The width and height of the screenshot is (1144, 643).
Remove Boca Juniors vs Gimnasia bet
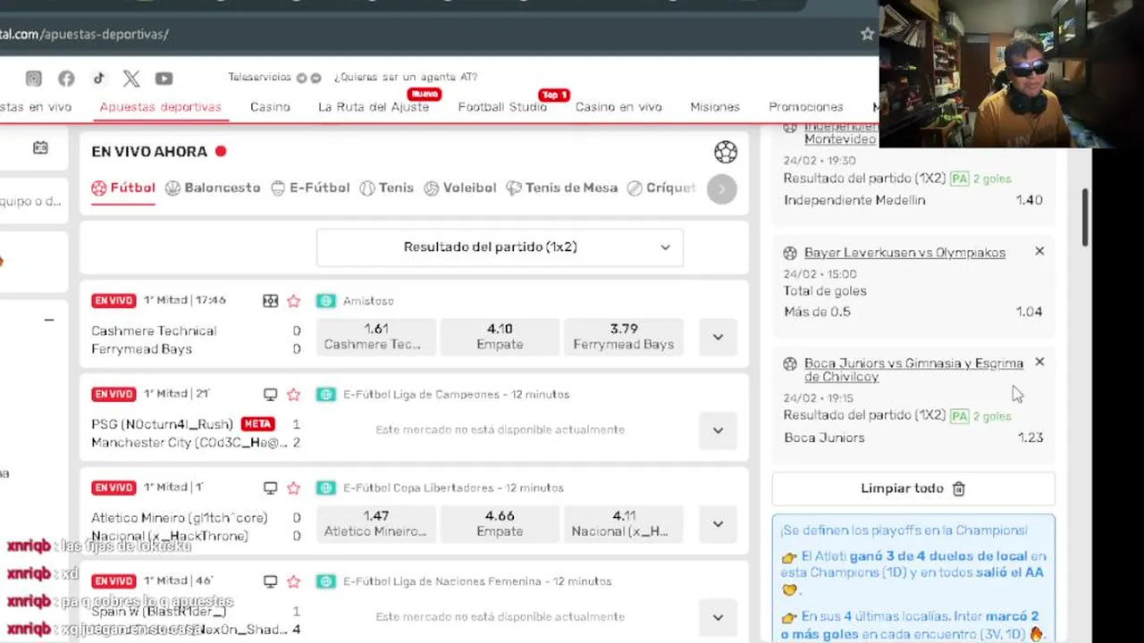[x=1039, y=363]
